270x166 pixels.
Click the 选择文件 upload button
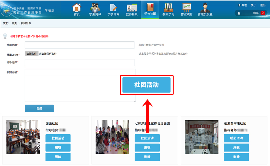click(32, 54)
